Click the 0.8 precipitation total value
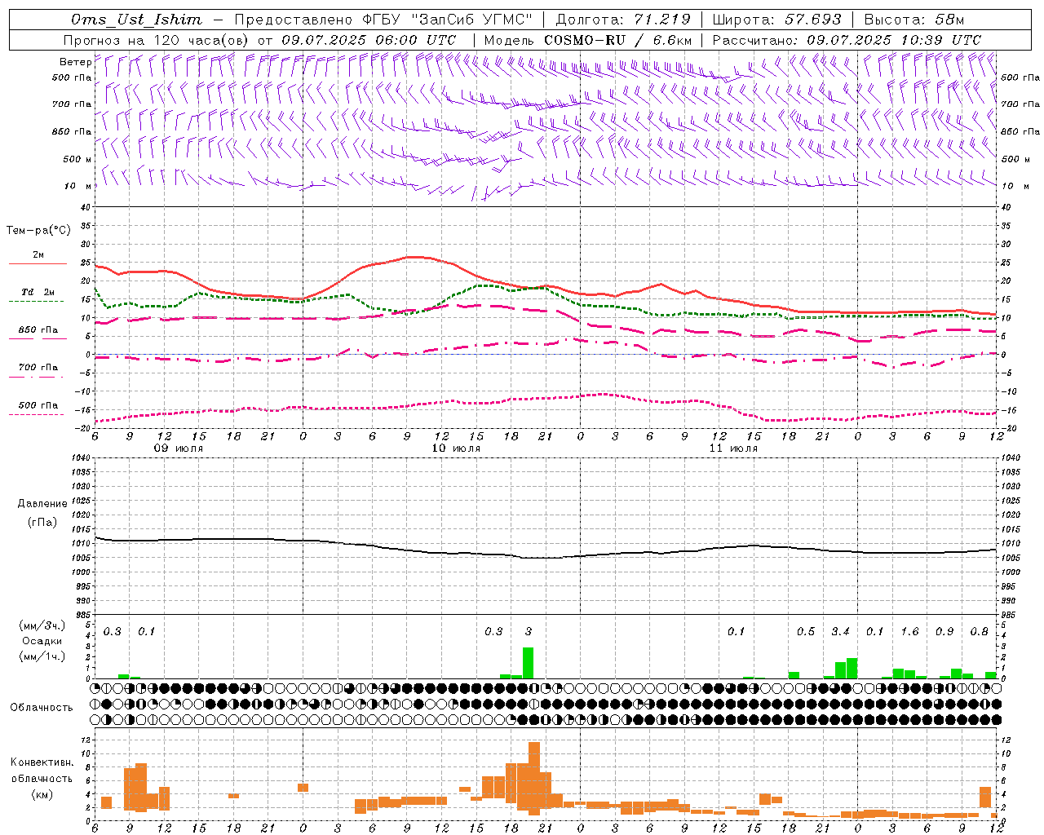 pos(979,632)
